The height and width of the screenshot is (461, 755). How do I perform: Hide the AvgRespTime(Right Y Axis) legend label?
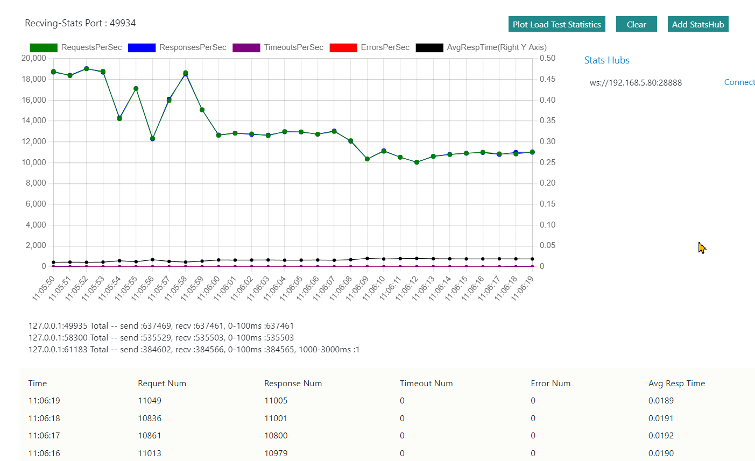496,47
